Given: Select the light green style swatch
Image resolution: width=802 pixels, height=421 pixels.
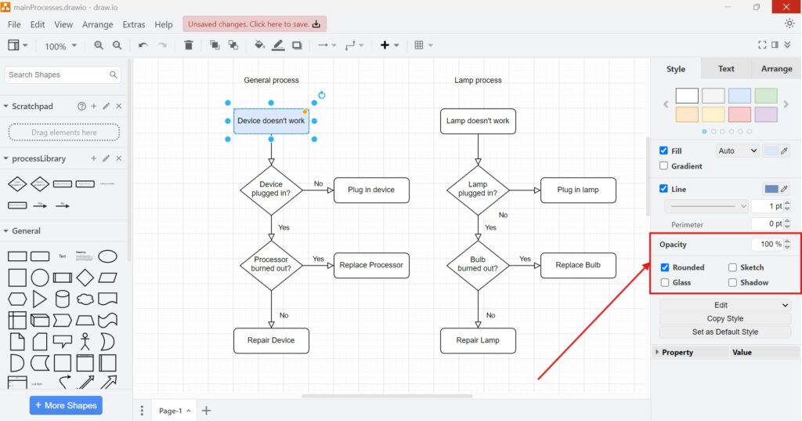Looking at the screenshot, I should 766,96.
